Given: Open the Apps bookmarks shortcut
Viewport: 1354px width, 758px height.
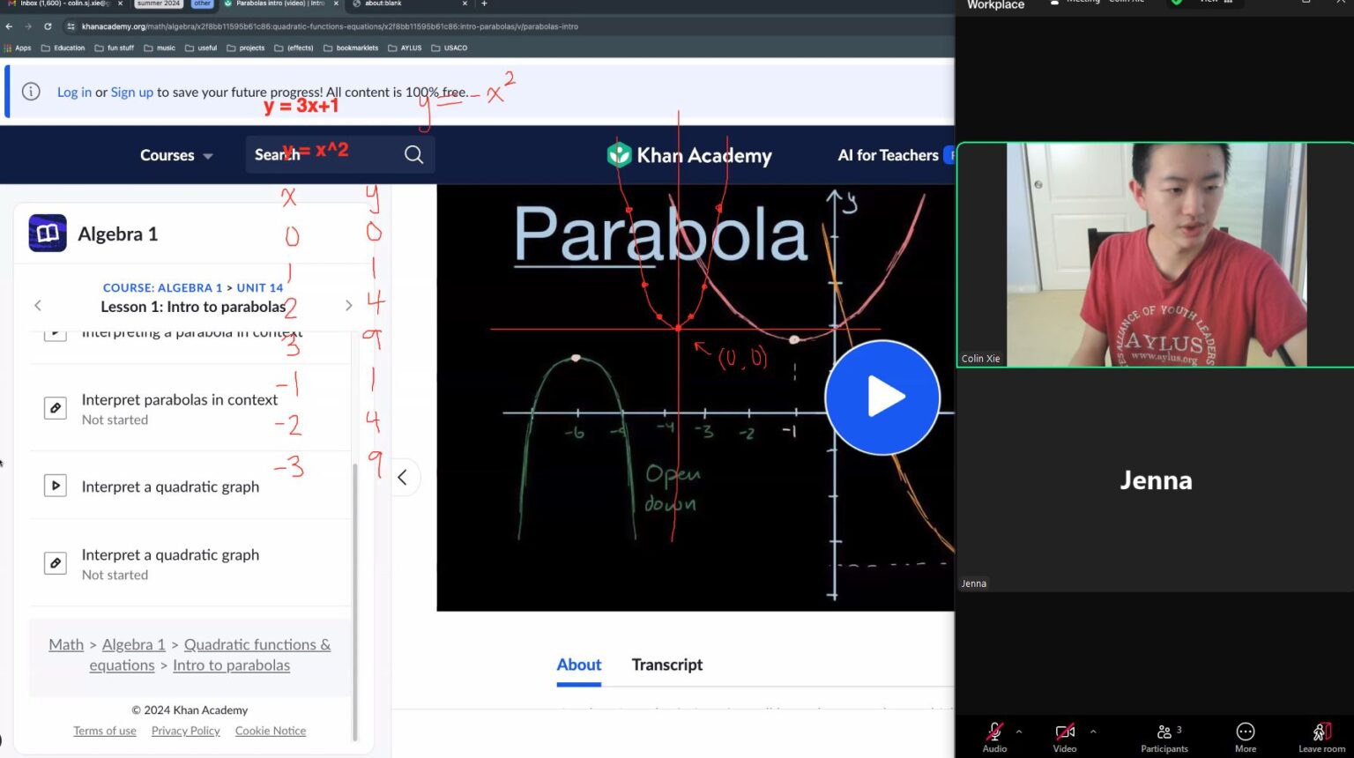Looking at the screenshot, I should 18,48.
